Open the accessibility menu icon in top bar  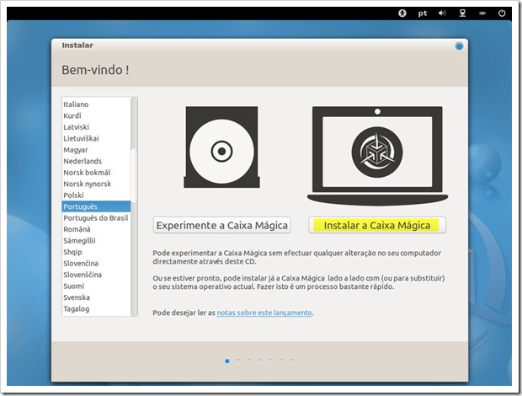[402, 13]
